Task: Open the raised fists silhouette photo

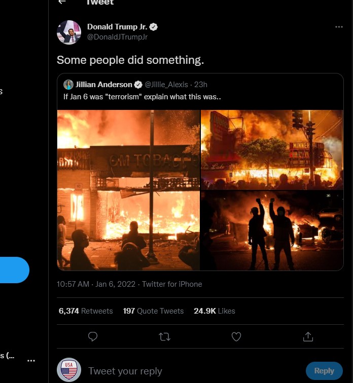Action: click(x=272, y=231)
